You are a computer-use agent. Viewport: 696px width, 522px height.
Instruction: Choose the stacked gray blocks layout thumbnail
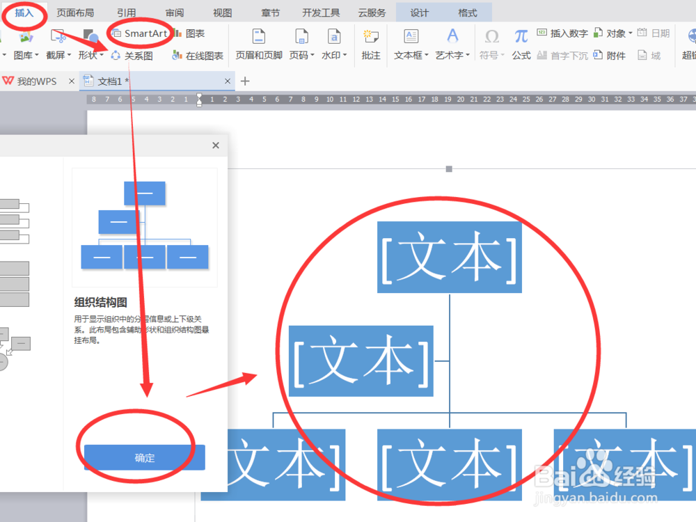pyautogui.click(x=14, y=284)
